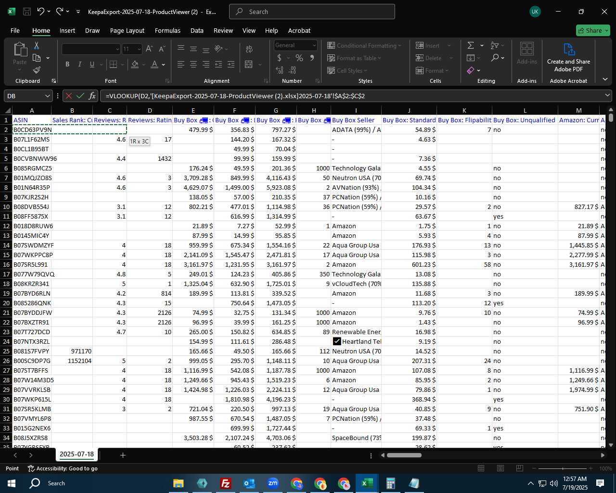Open the font size dropdown
Screen dimensions: 616x493
click(139, 49)
